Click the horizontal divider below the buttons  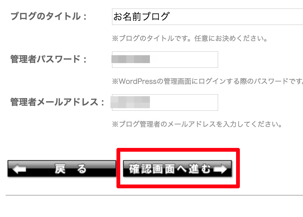154,195
